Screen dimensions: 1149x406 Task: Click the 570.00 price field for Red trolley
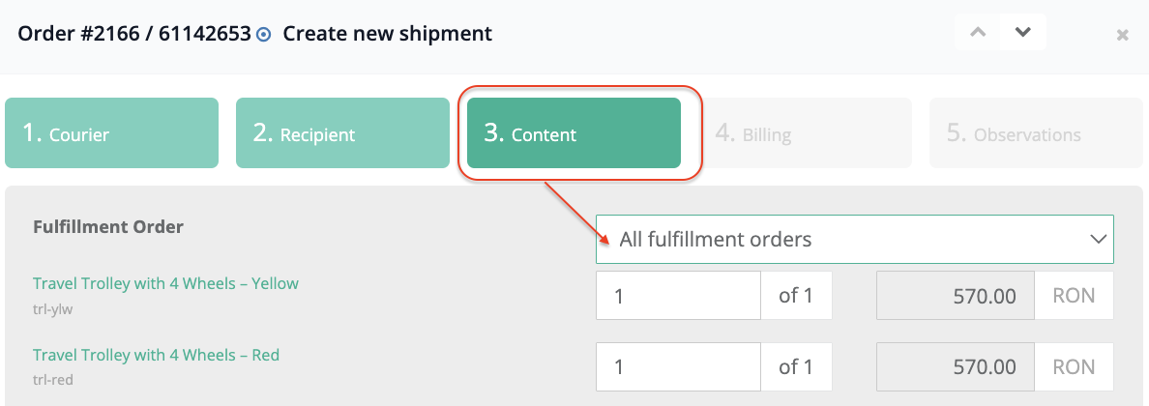click(x=956, y=367)
